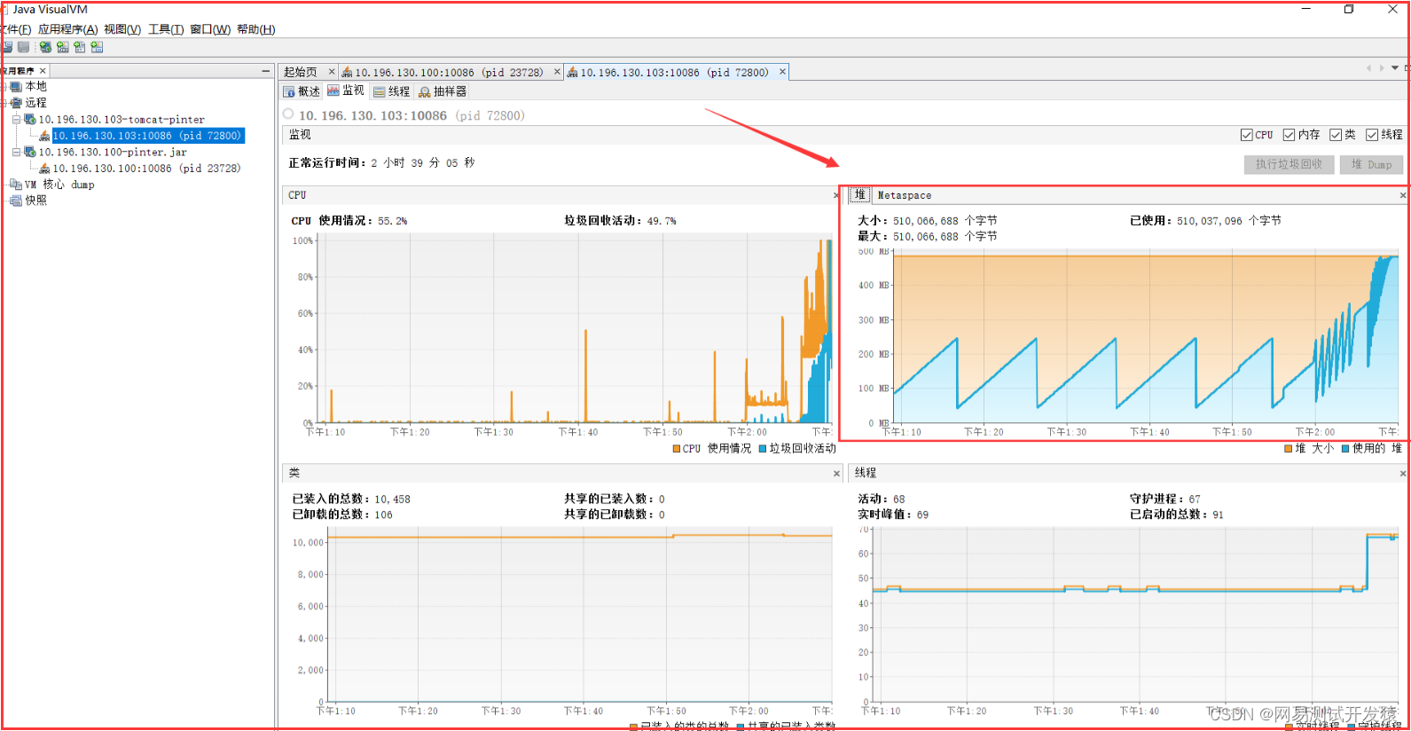Click the orange CPU 使用情况 legend swatch
Viewport: 1411px width, 731px height.
677,449
